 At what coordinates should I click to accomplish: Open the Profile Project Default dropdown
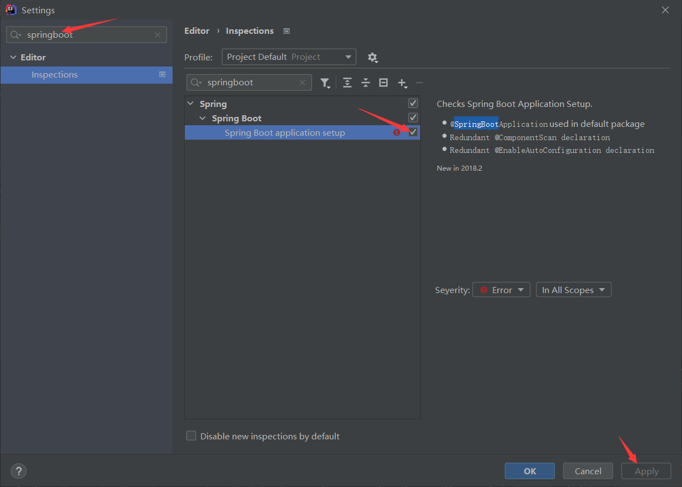pyautogui.click(x=289, y=57)
